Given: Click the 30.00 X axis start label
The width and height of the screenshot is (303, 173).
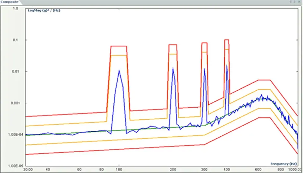Looking at the screenshot, I should click(29, 169).
